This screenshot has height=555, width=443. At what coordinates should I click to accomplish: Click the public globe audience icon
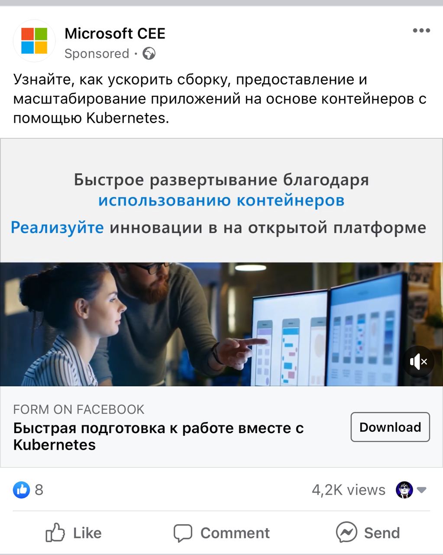click(149, 54)
